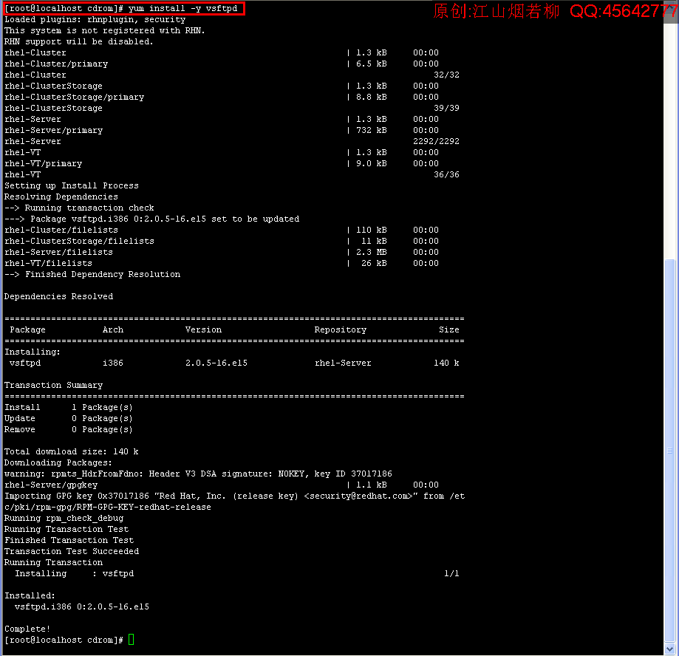Click the 'rhel-Cluster/filelists' entry
The height and width of the screenshot is (656, 679).
tap(61, 230)
